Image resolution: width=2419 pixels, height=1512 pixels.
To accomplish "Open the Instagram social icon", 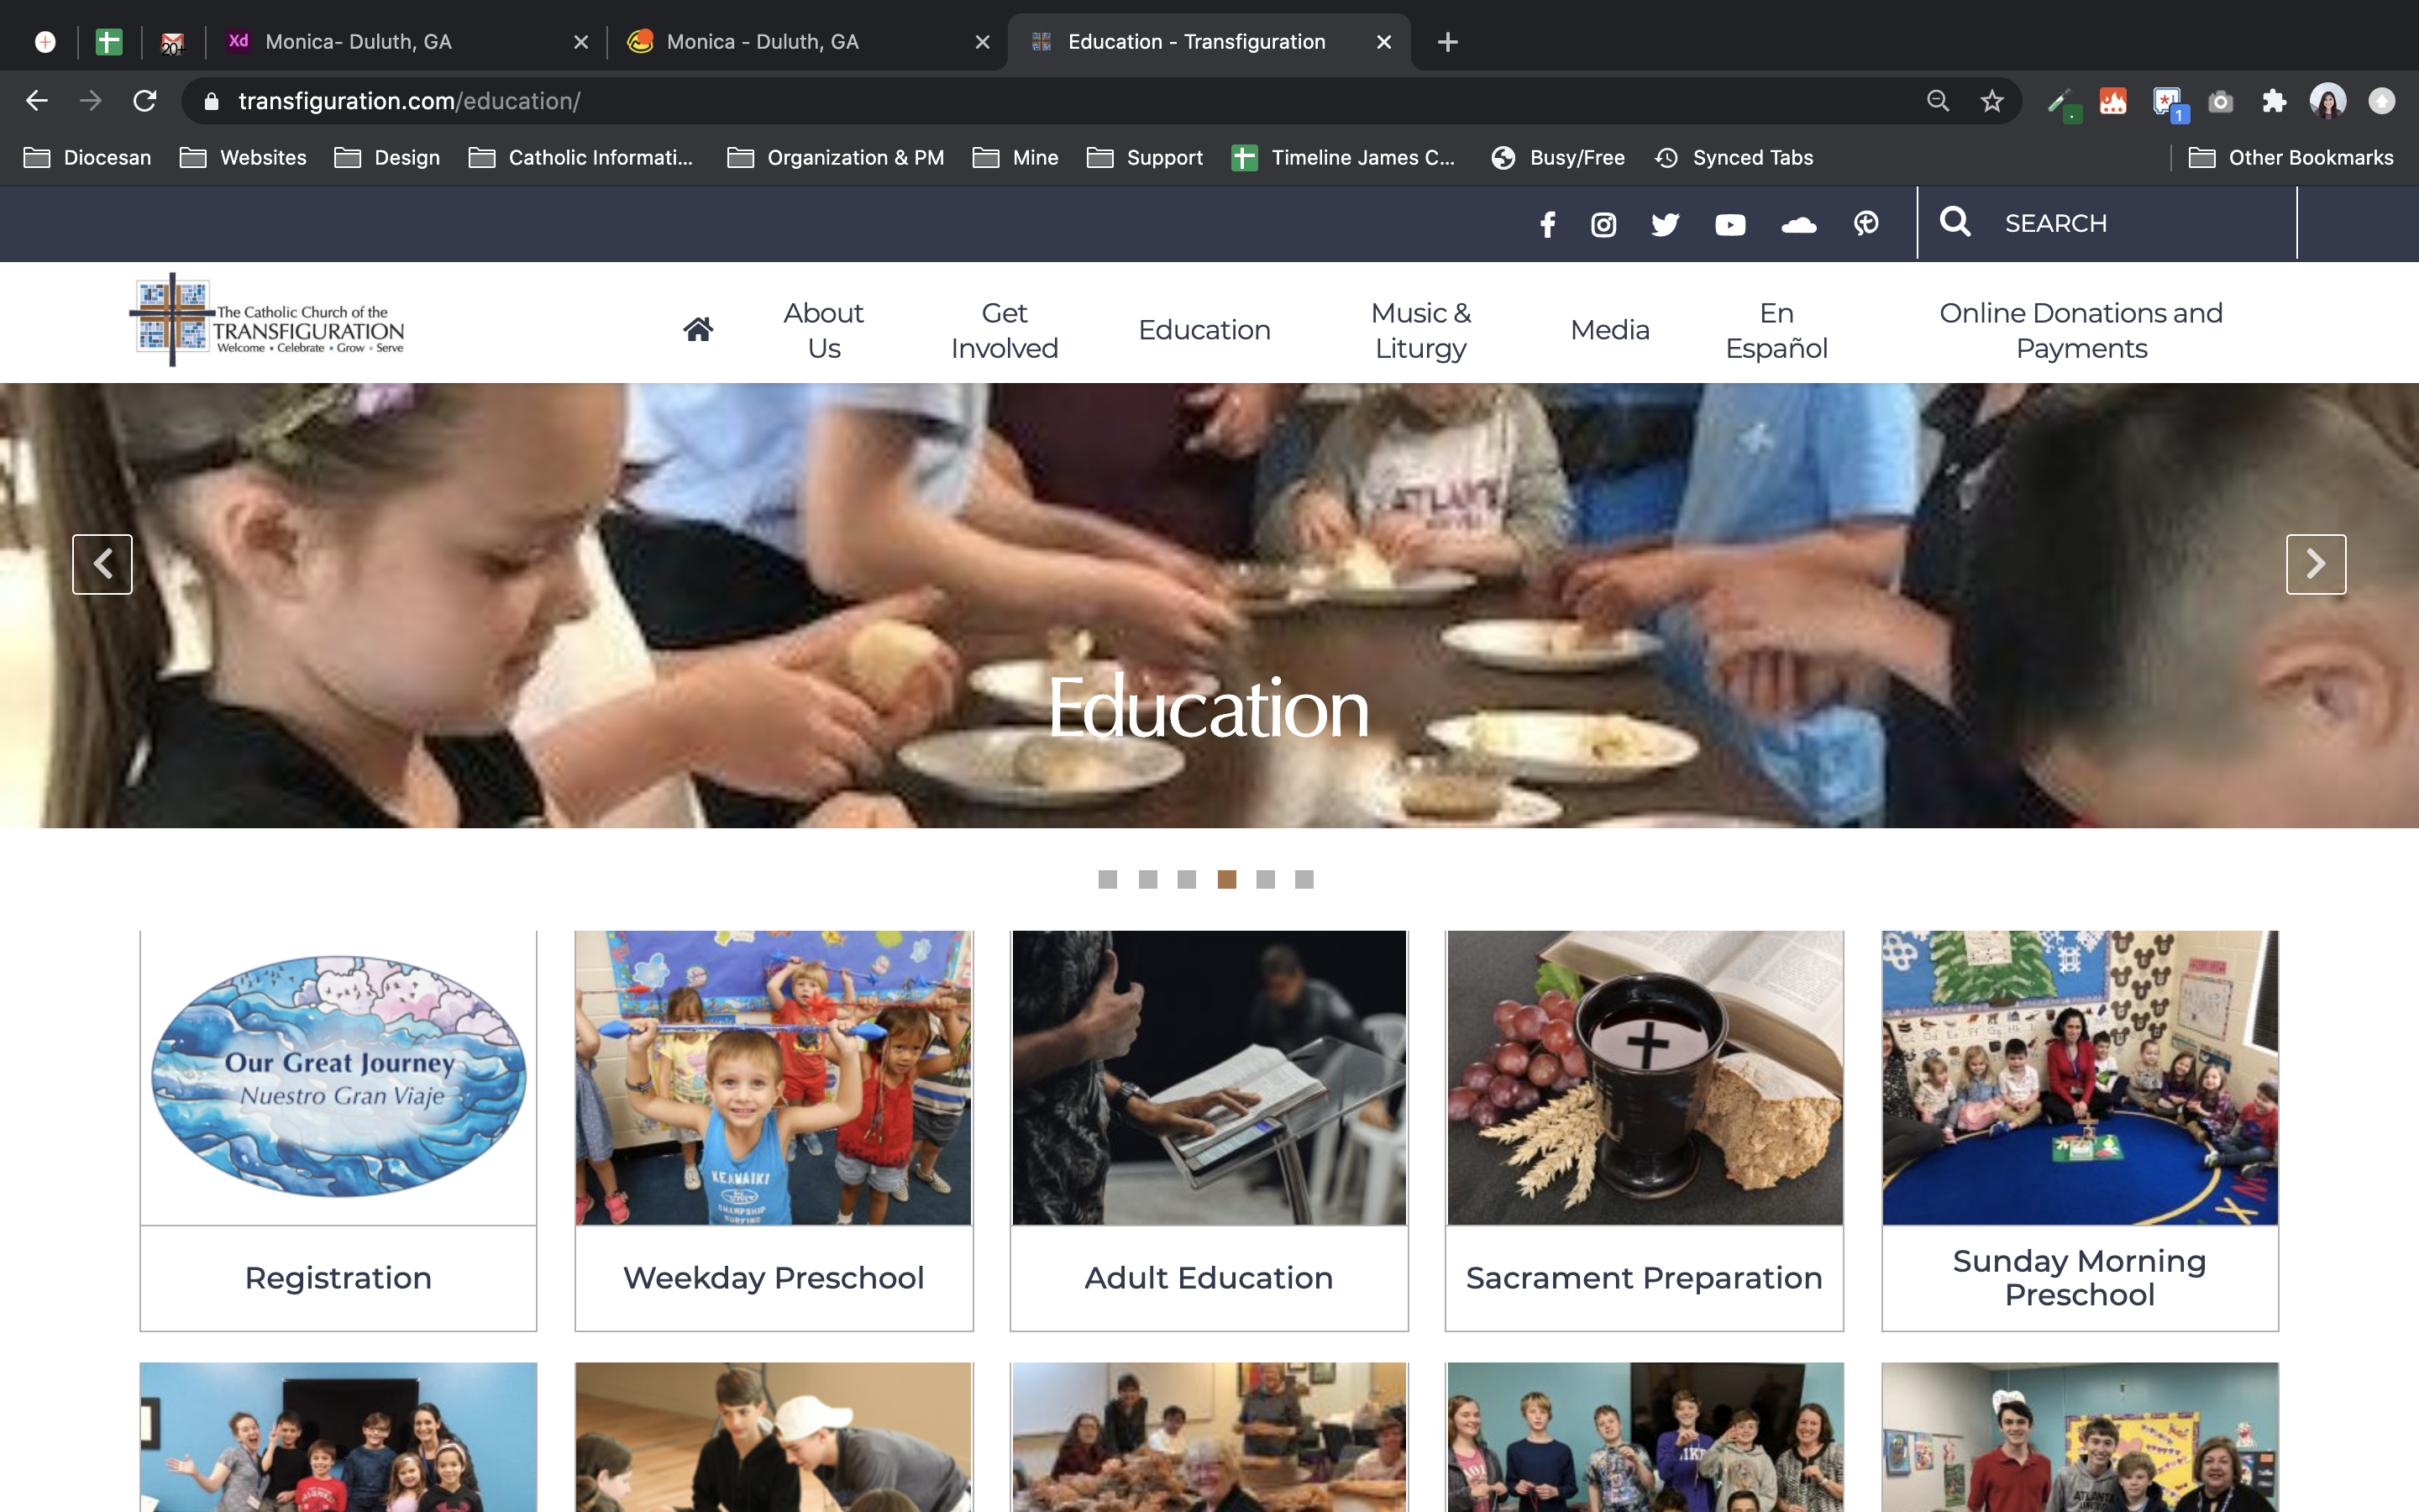I will [x=1603, y=224].
